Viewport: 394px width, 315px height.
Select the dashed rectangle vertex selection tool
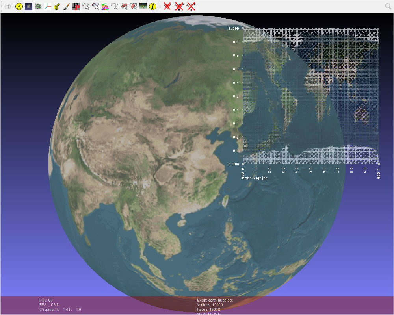coord(114,7)
